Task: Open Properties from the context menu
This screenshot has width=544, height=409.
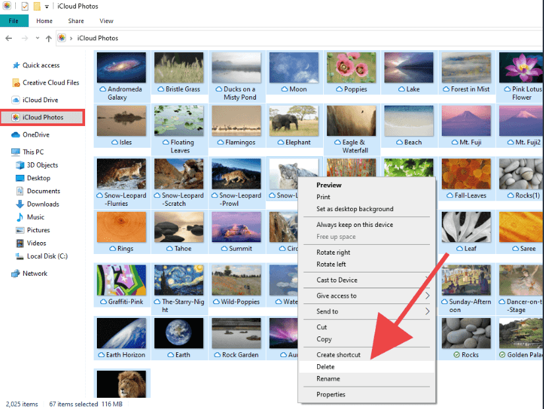Action: [x=367, y=394]
